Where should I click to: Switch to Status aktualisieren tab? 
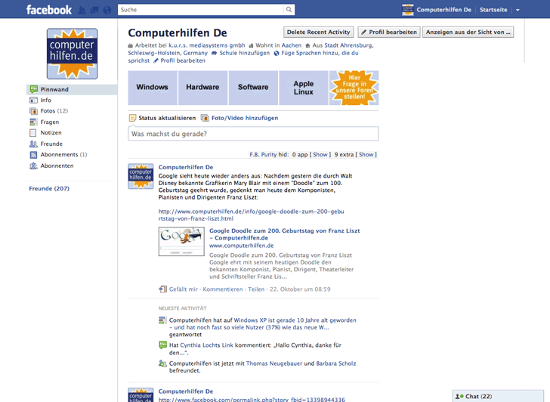[167, 118]
